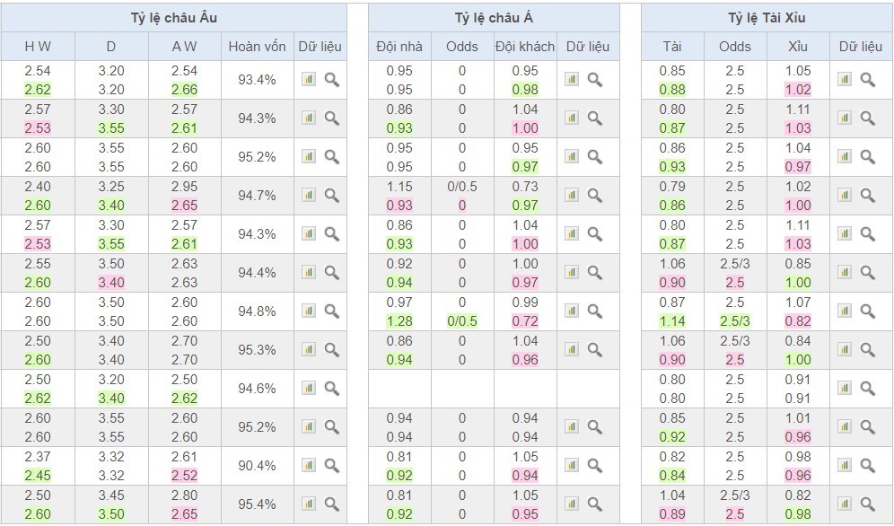Open chart icon in the 90.4% payout row
Viewport: 894px width, 526px height.
tap(308, 465)
